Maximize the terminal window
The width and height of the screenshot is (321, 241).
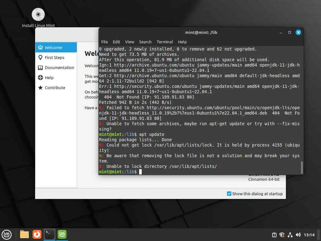pyautogui.click(x=289, y=32)
